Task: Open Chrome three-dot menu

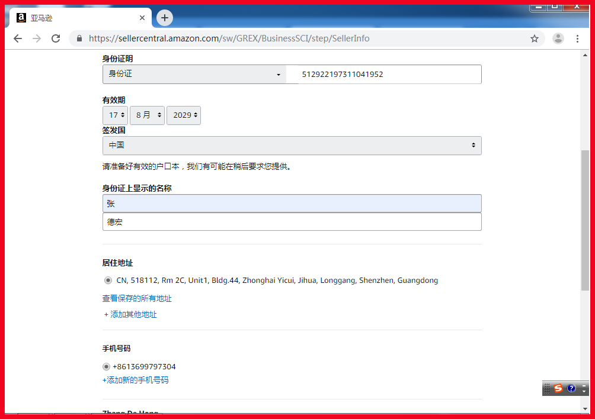Action: point(577,38)
